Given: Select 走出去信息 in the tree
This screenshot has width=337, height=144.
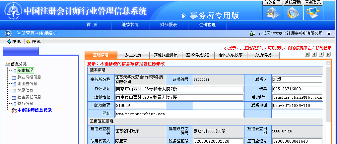Looking at the screenshot, I should tap(27, 84).
